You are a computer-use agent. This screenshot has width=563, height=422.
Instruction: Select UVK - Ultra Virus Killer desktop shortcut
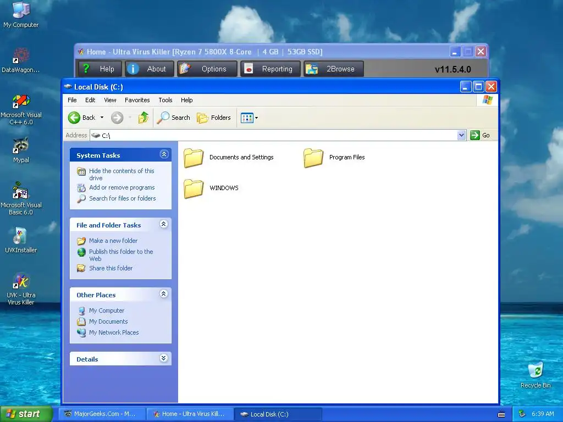pos(21,289)
